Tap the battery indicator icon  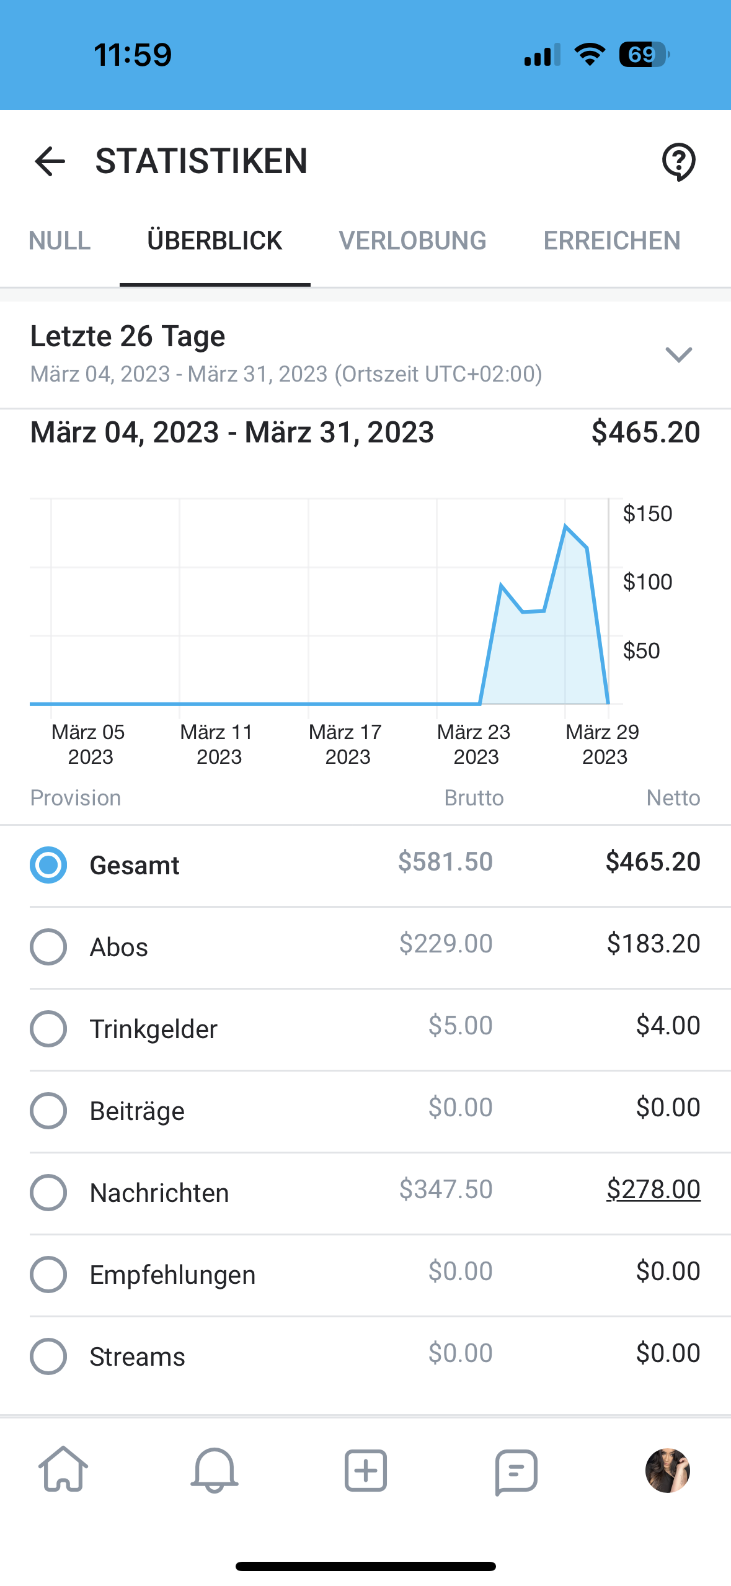pos(644,55)
